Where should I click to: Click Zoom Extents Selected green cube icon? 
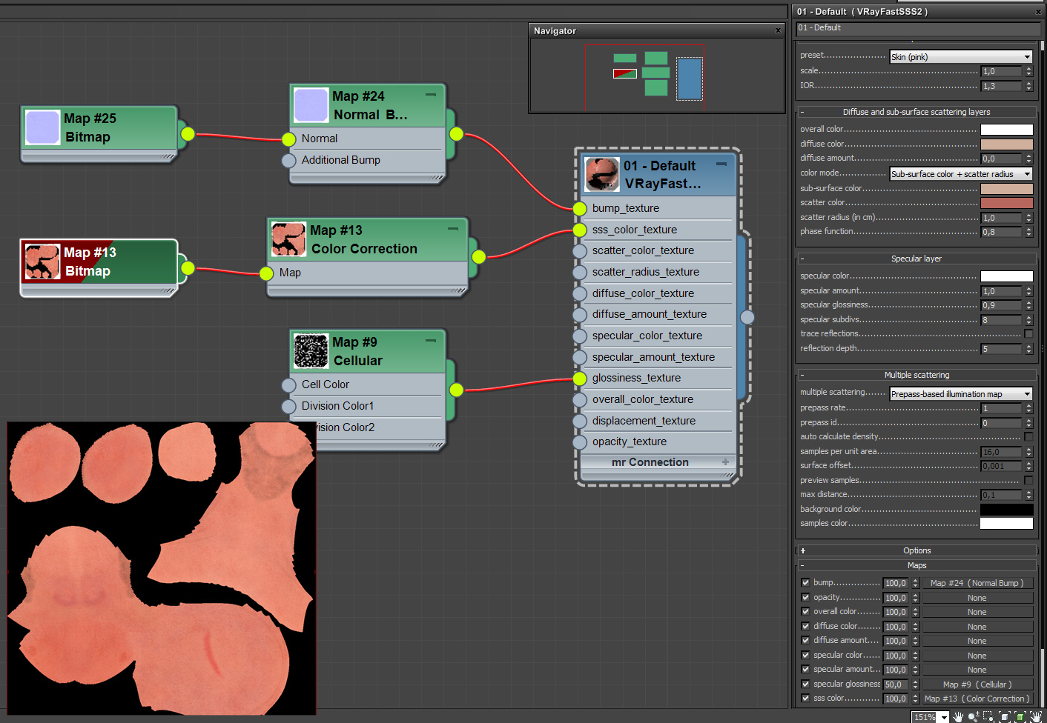click(x=1020, y=717)
